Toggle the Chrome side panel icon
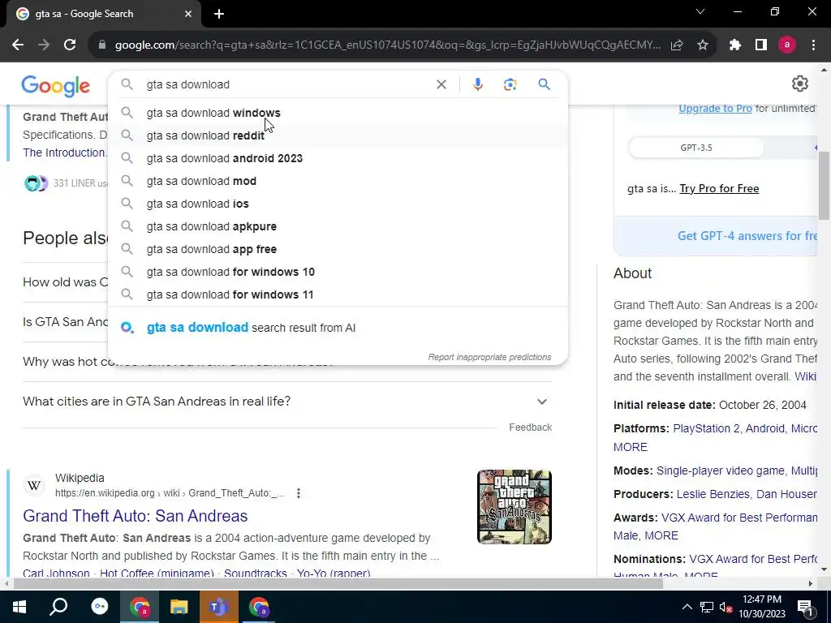 [x=761, y=45]
